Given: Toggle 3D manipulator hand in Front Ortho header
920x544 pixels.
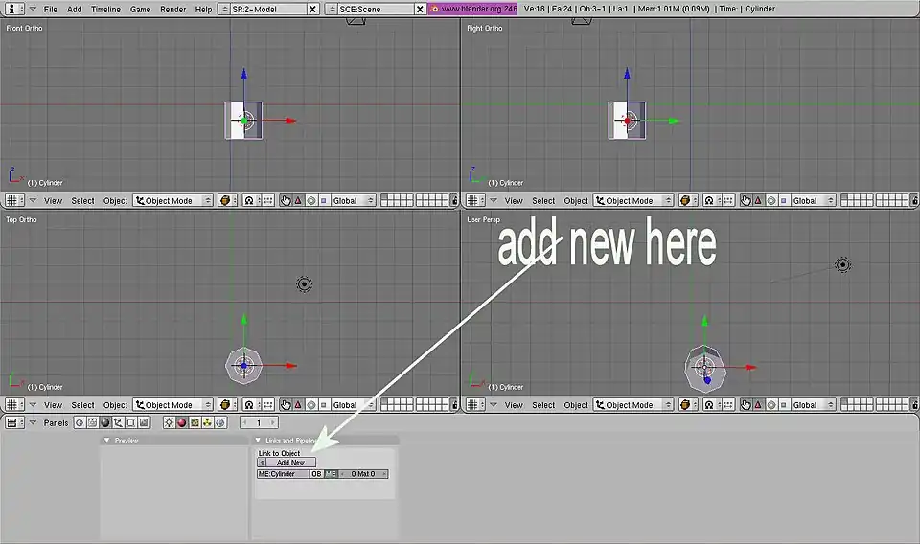Looking at the screenshot, I should (286, 201).
